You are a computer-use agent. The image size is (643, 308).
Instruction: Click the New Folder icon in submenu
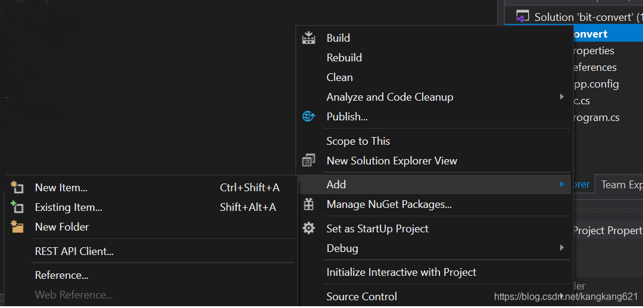pos(17,227)
